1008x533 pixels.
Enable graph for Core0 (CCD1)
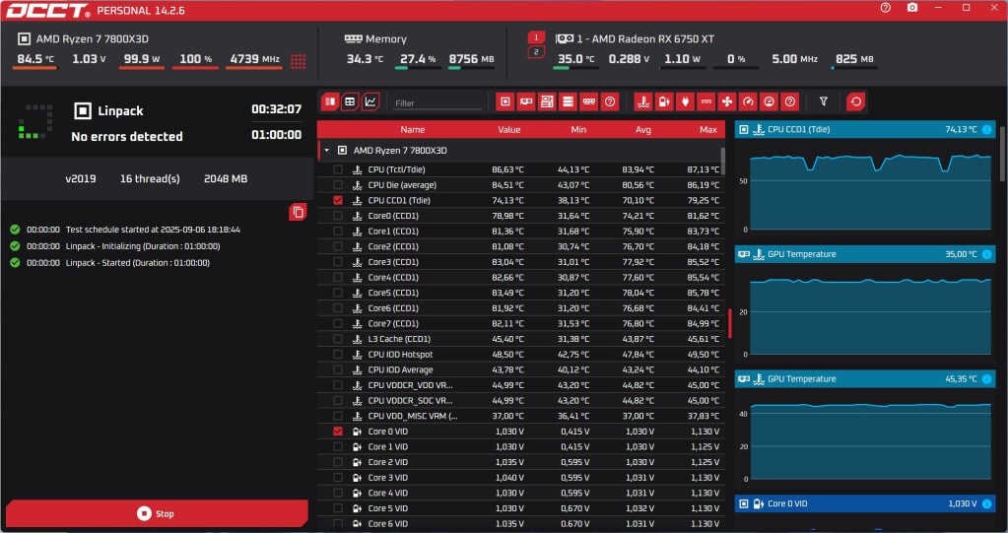tap(338, 216)
